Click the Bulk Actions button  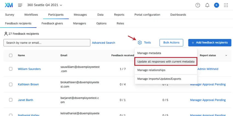click(x=171, y=43)
